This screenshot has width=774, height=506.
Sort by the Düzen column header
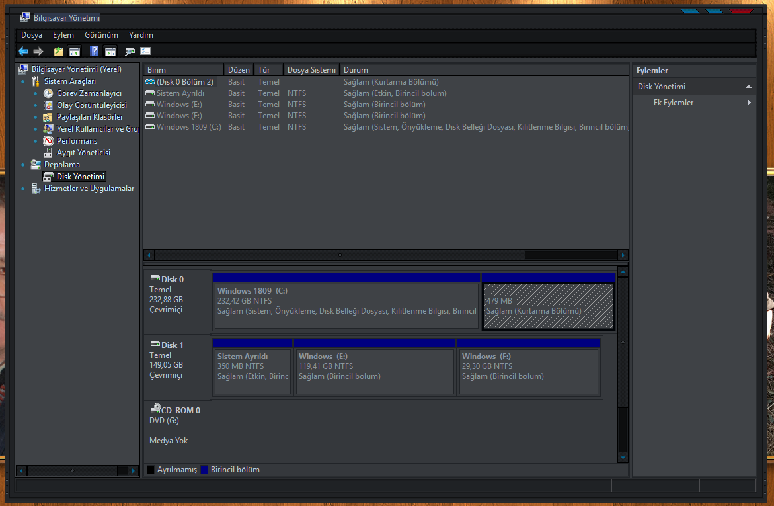[239, 70]
